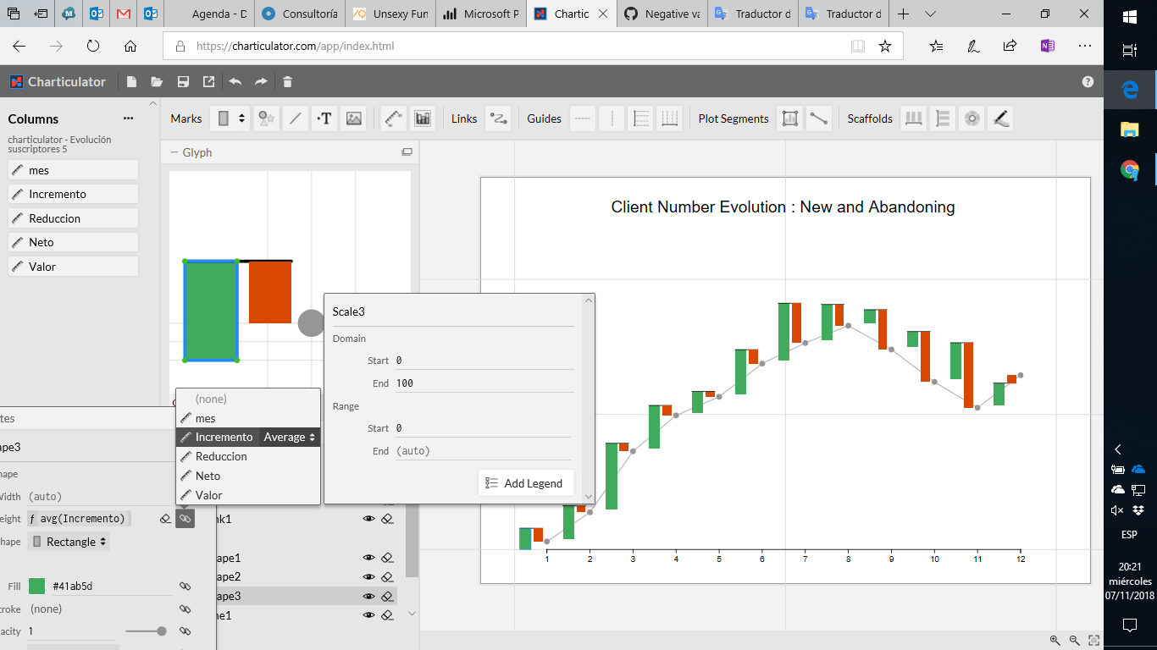Select the Symbol mark tool

pyautogui.click(x=266, y=118)
